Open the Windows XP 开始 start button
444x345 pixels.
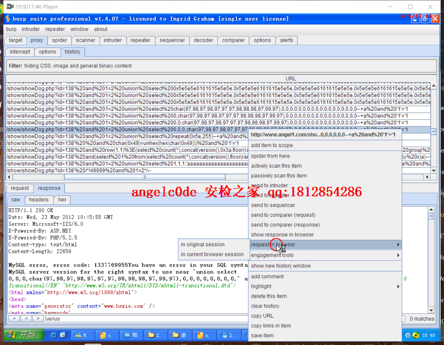pyautogui.click(x=24, y=335)
